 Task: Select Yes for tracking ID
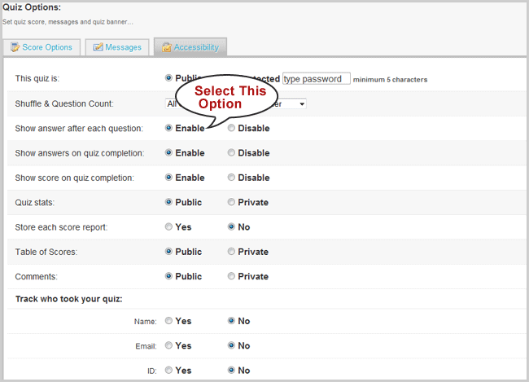click(168, 370)
